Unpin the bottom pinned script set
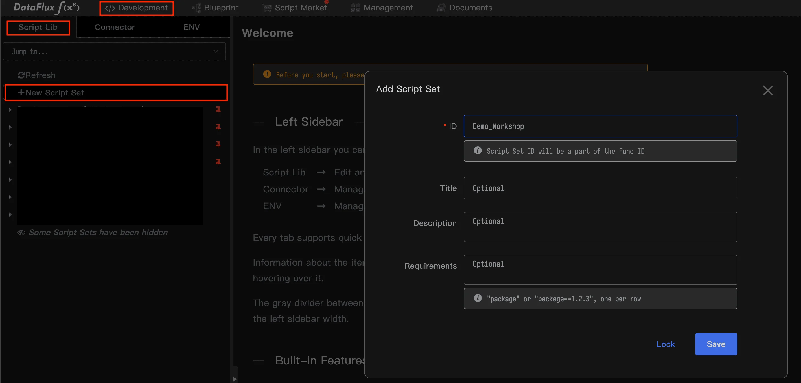The image size is (801, 383). click(x=218, y=162)
